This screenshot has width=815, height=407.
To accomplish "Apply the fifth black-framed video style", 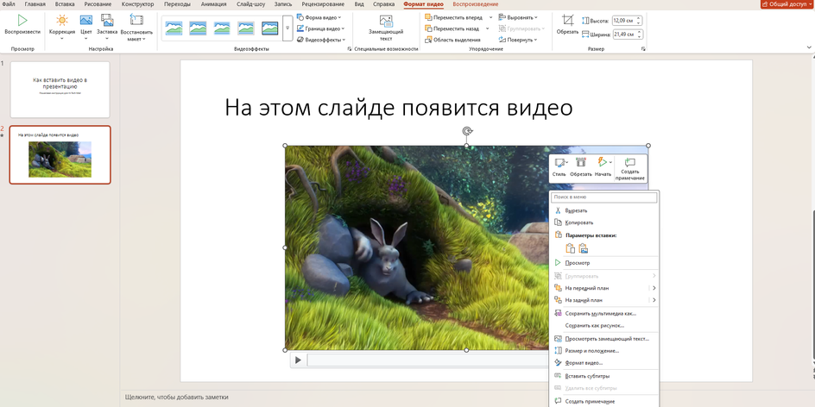I will pyautogui.click(x=269, y=28).
